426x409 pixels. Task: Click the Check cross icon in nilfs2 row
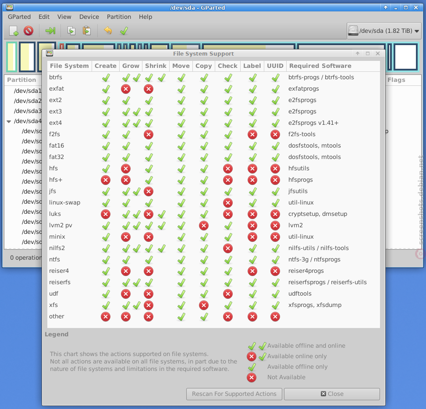(227, 248)
